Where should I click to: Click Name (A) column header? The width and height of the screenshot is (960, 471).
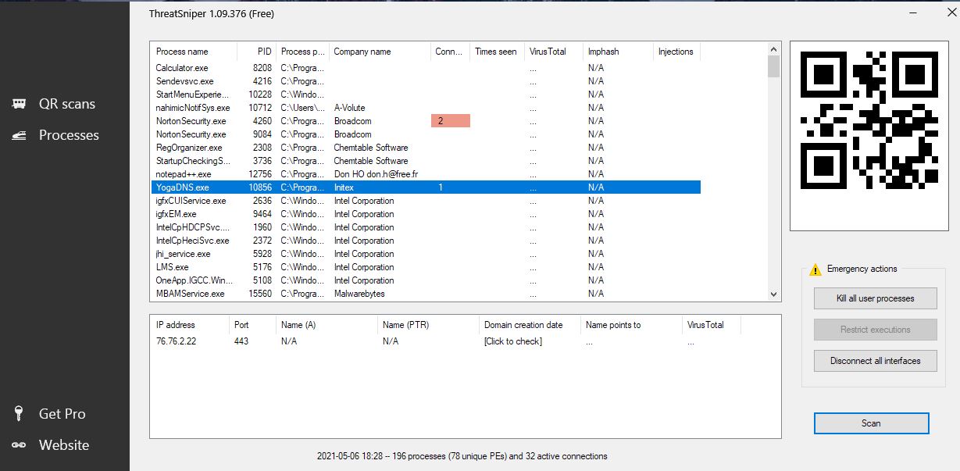click(327, 325)
